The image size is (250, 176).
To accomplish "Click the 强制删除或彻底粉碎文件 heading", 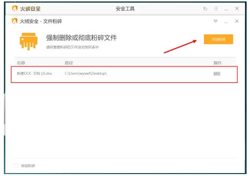I will (82, 38).
